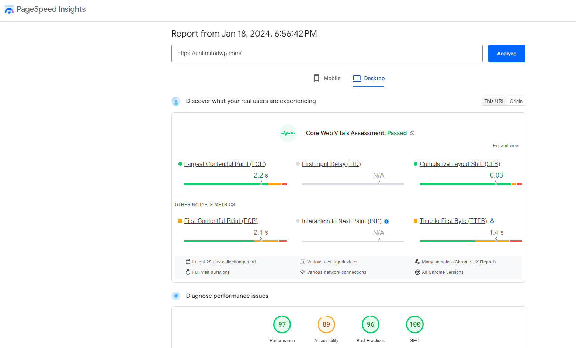Click the samples icon by Many samples
This screenshot has width=576, height=348.
click(x=417, y=262)
